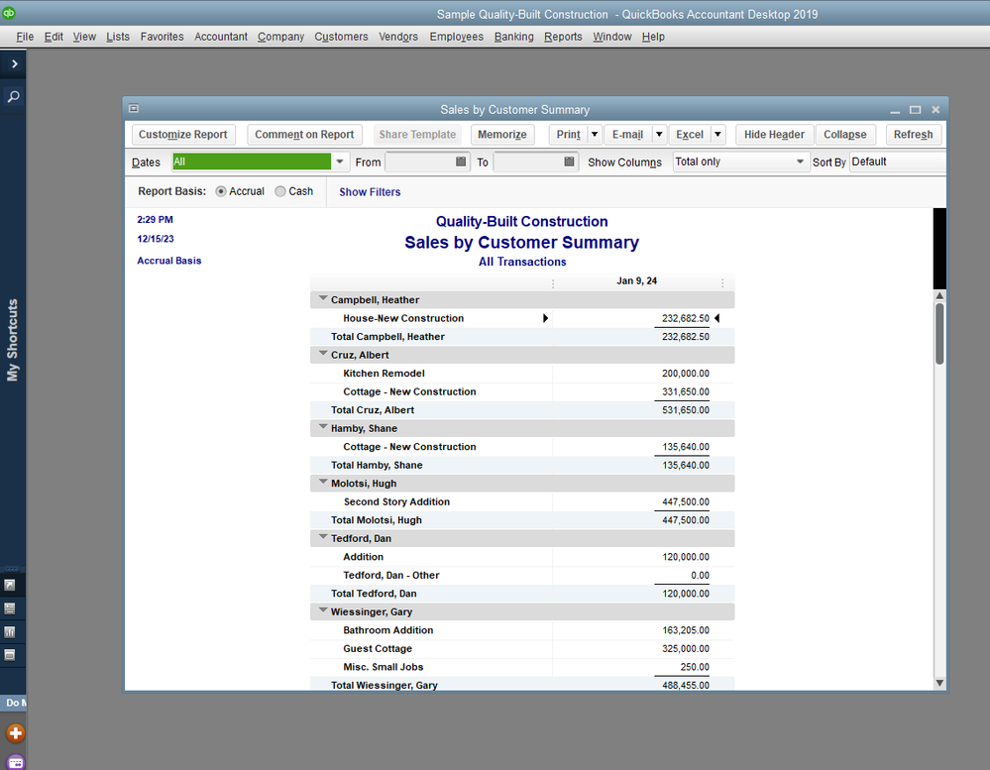Collapse the Wiessinger, Gary group
990x770 pixels.
point(323,610)
